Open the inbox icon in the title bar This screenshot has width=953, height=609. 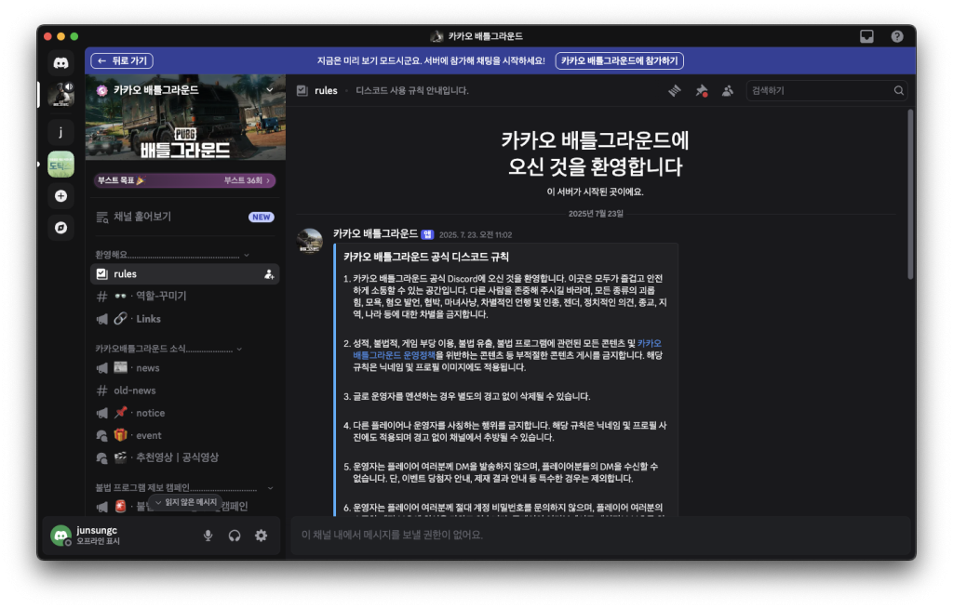[866, 36]
